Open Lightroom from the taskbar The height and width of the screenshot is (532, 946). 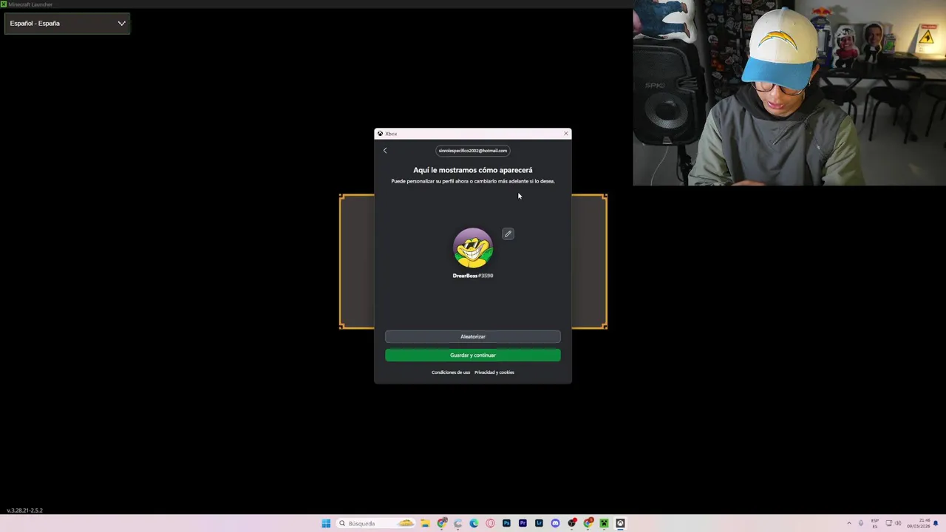539,523
